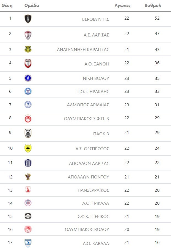Sort by the Βαθμοί column header
The image size is (171, 250).
(x=153, y=6)
